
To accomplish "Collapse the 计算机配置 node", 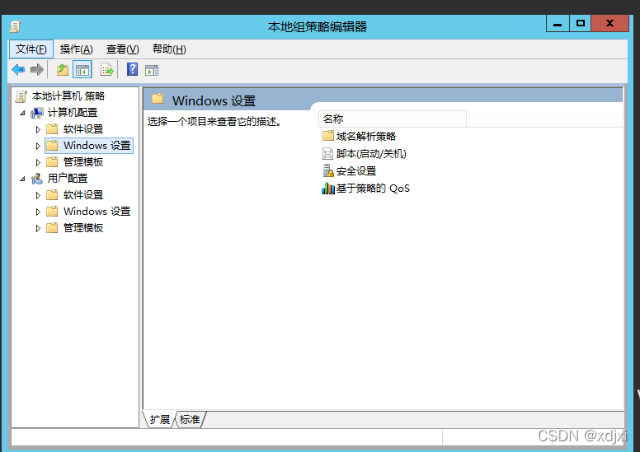I will coord(22,113).
